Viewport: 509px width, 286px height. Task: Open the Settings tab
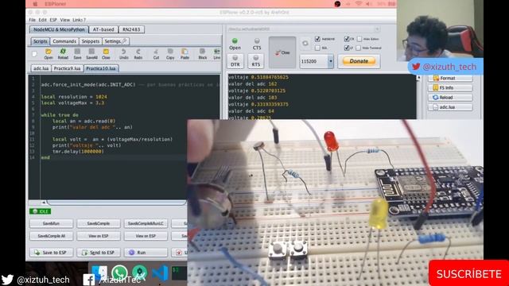coord(115,41)
